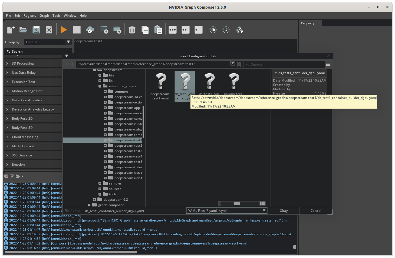Click the stacked cubes layout toolbar icon

pyautogui.click(x=239, y=30)
